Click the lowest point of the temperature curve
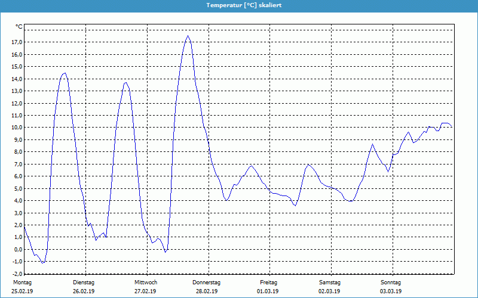 coord(43,263)
